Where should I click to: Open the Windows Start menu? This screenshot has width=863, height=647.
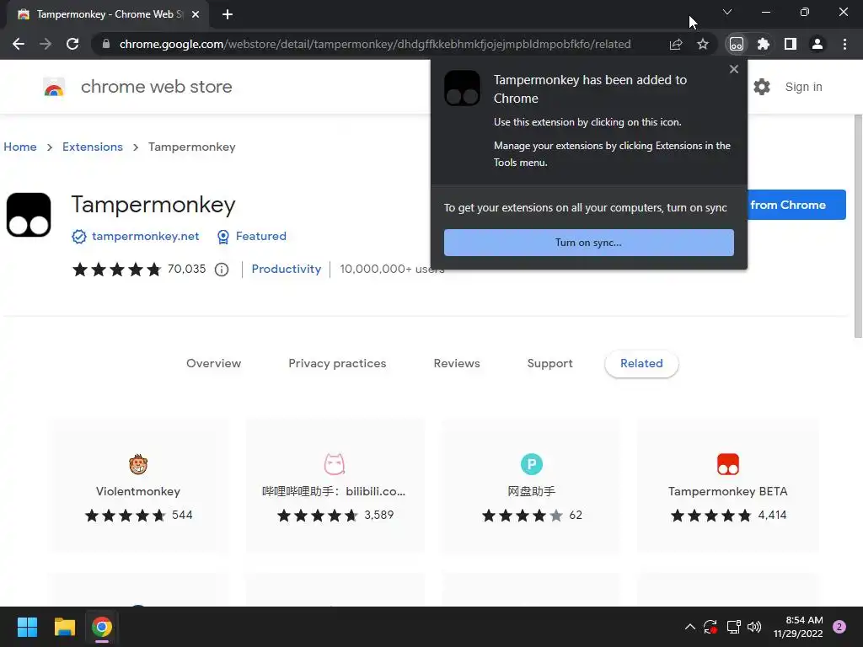[27, 627]
